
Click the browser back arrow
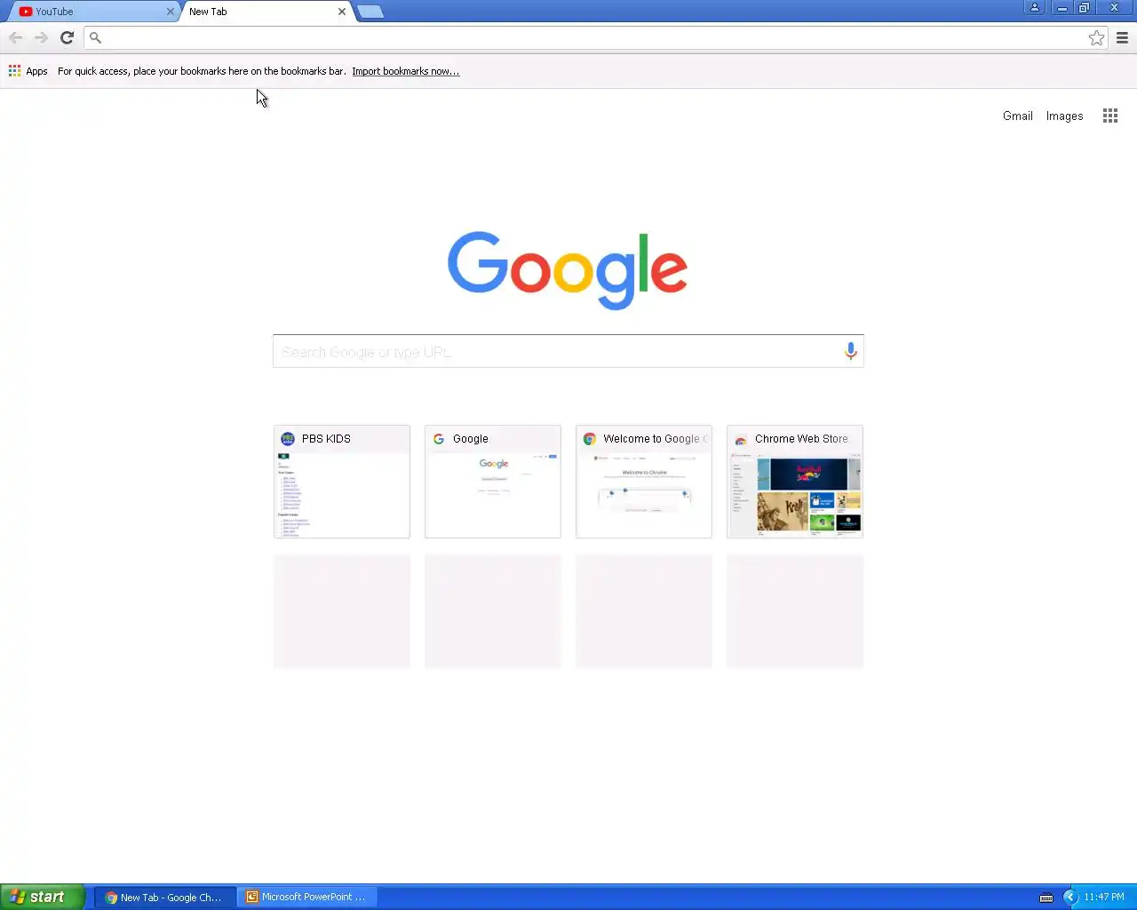coord(15,37)
